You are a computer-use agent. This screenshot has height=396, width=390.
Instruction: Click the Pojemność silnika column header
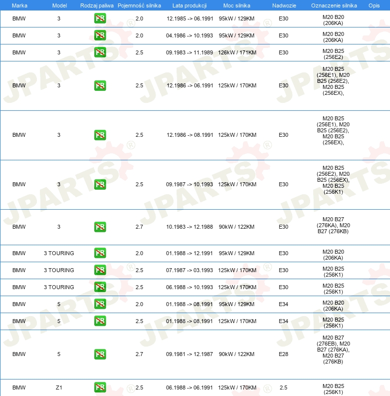pos(139,5)
